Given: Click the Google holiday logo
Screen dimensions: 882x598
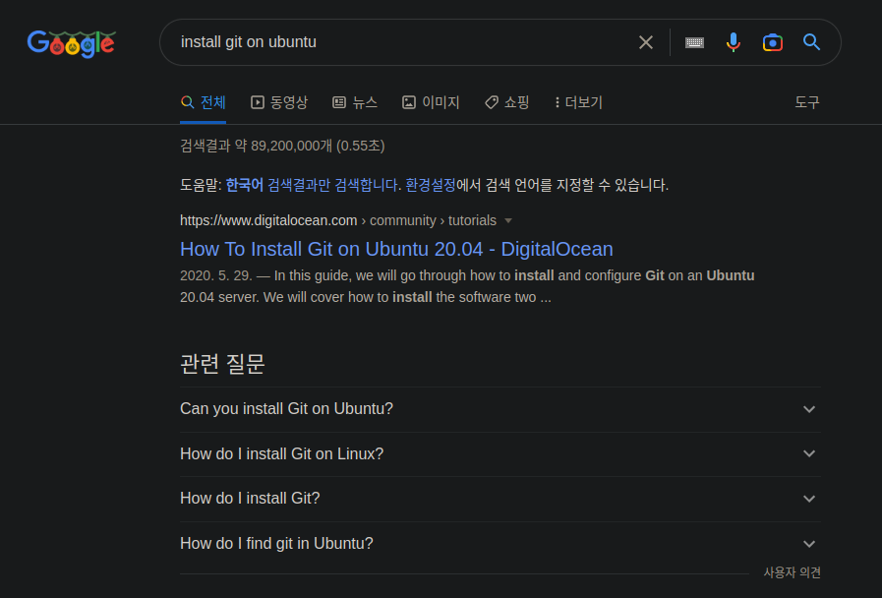Looking at the screenshot, I should click(x=72, y=43).
